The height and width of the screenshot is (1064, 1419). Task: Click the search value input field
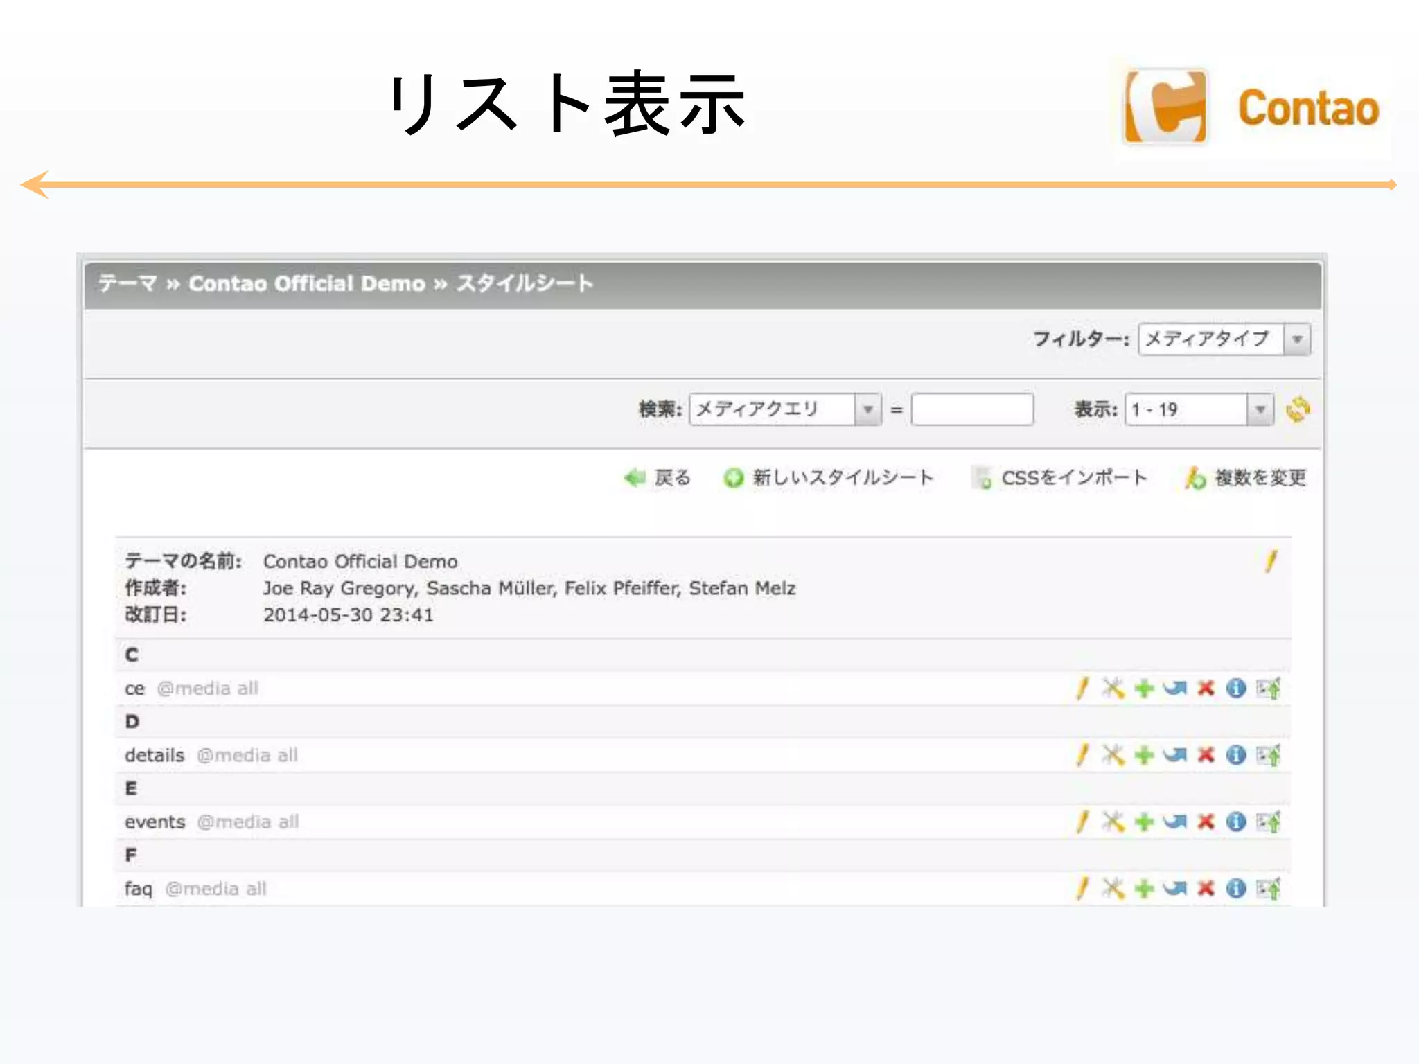point(972,409)
